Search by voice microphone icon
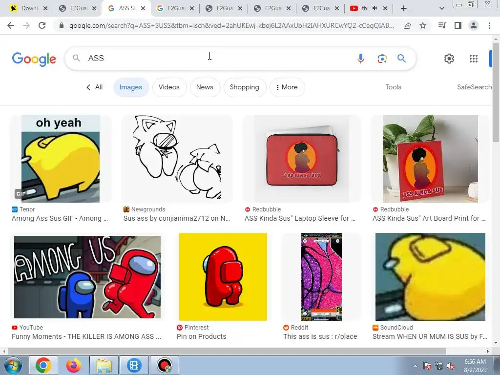Screen dimensions: 500x375 (361, 59)
